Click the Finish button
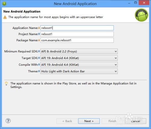 [112, 121]
